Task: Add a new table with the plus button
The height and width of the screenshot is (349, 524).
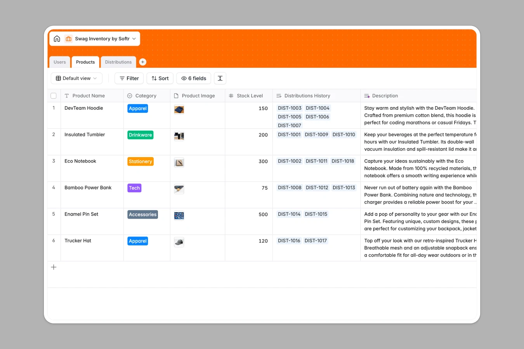Action: coord(142,62)
